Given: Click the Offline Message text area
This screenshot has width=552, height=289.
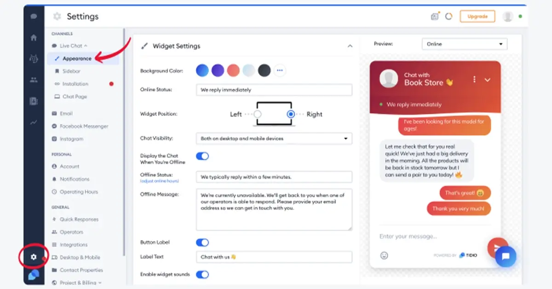Looking at the screenshot, I should (274, 209).
